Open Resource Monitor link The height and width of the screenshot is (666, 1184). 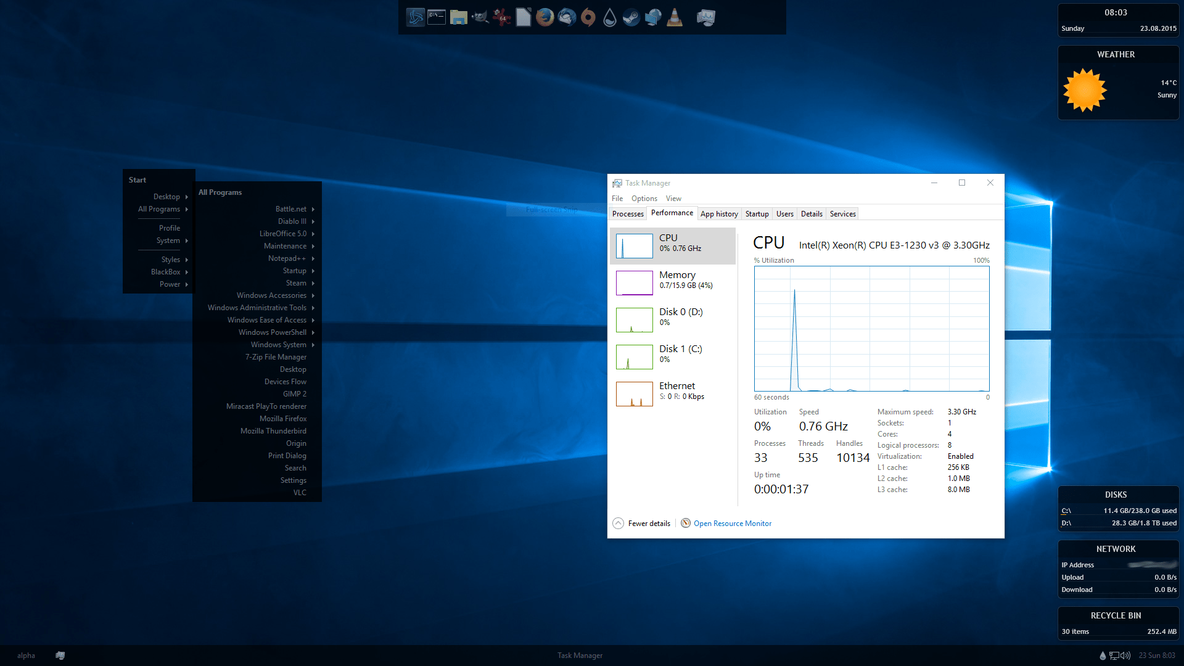[x=732, y=524]
